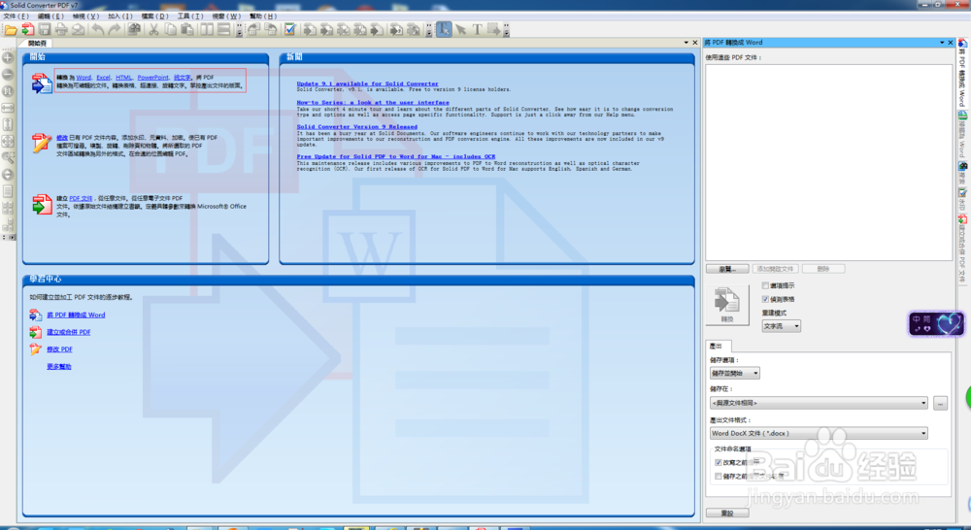Click the two-column page layout toolbar icon
The image size is (971, 530).
pyautogui.click(x=207, y=30)
